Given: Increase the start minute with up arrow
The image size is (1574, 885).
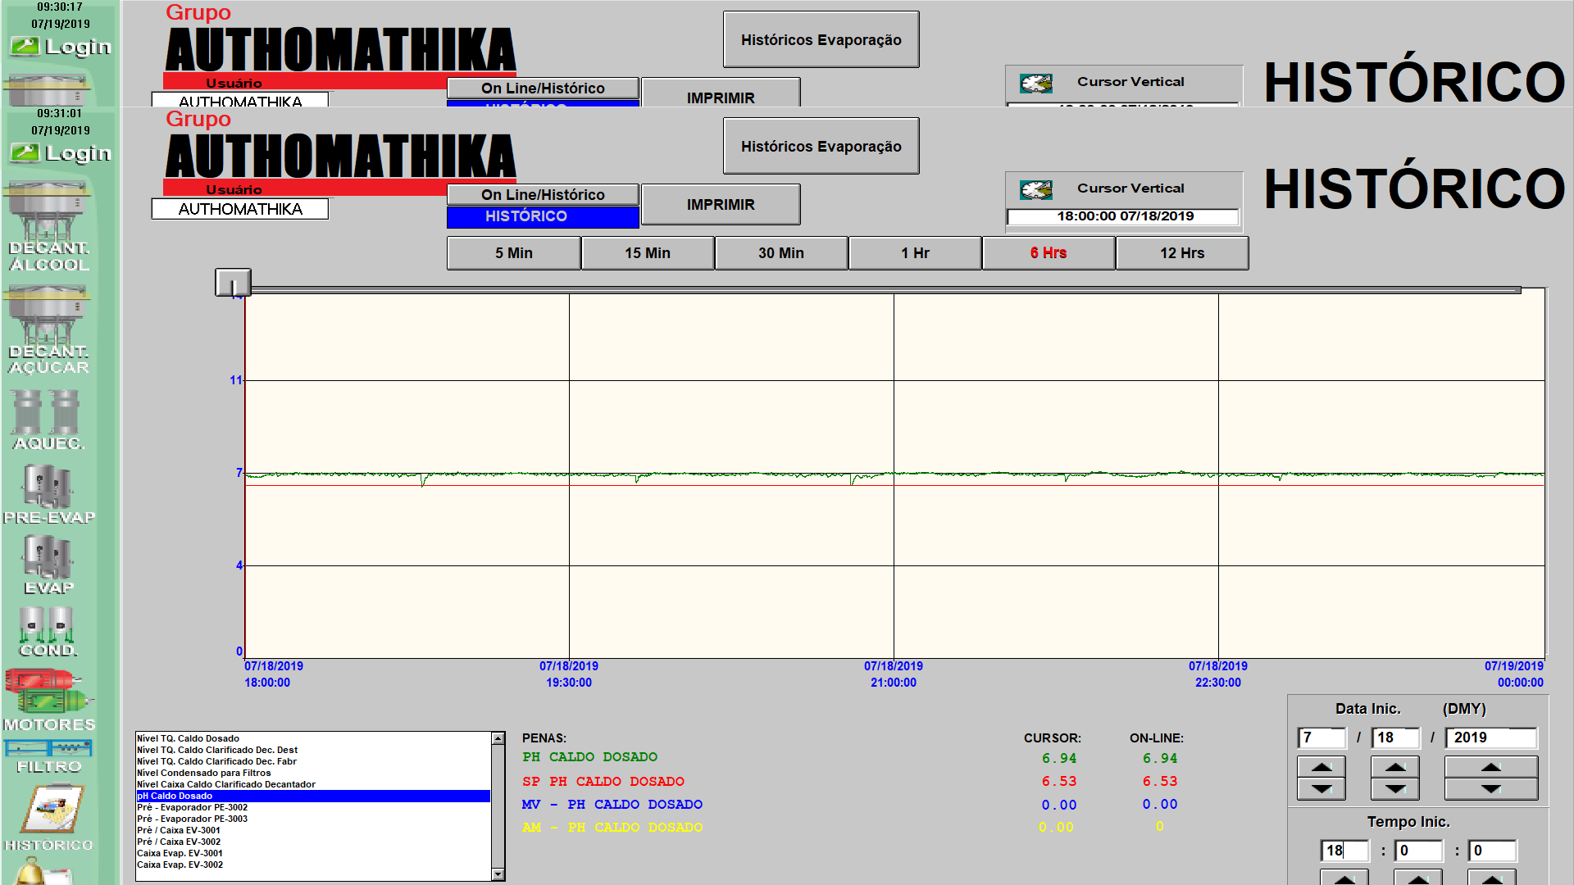Looking at the screenshot, I should (x=1418, y=878).
